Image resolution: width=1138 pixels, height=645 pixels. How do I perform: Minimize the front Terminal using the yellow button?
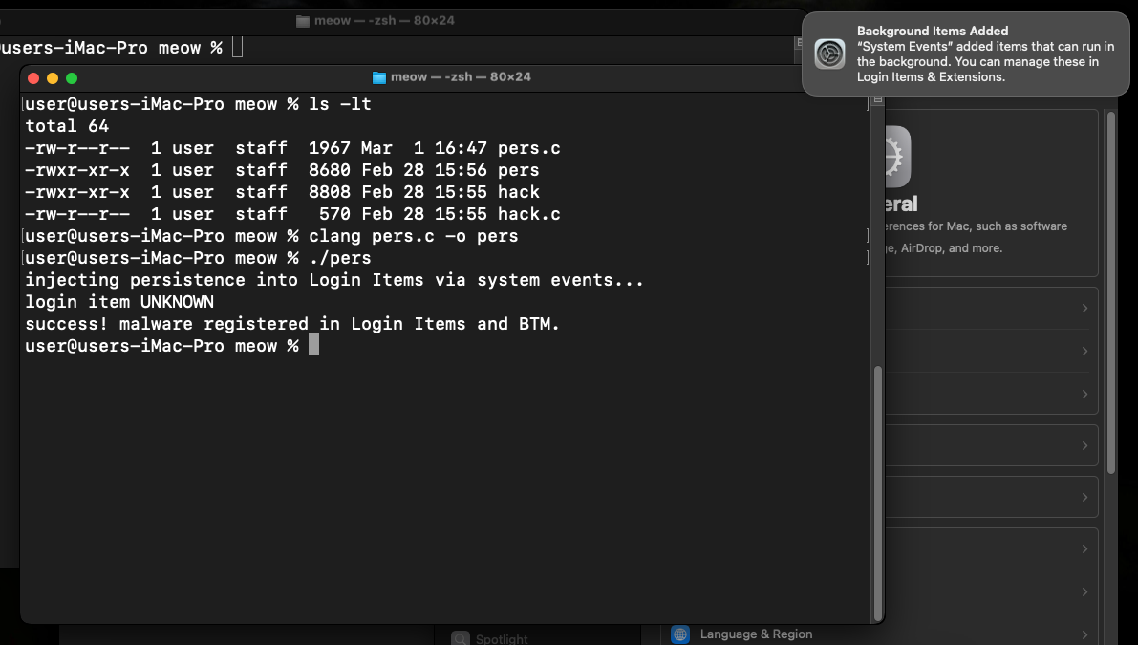[53, 78]
